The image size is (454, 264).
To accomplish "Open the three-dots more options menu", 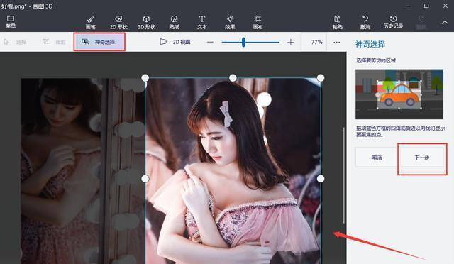I will (x=336, y=43).
